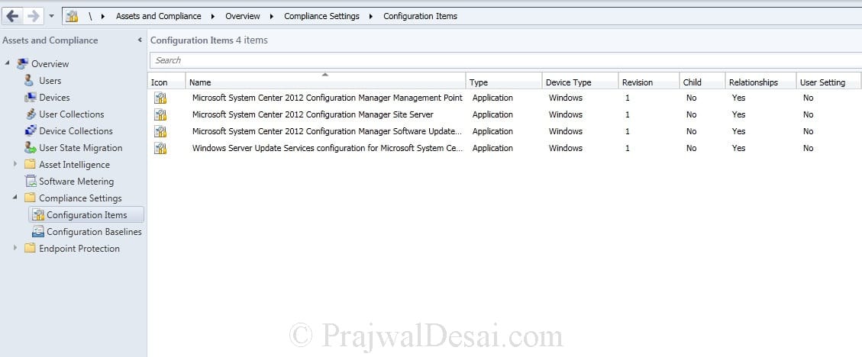Open dropdown arrow after Compliance Settings breadcrumb
This screenshot has height=357, width=862.
pos(371,17)
